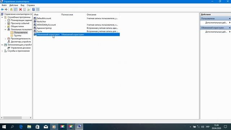The height and width of the screenshot is (130, 231).
Task: Expand the Общие папки node
Action: 5,26
